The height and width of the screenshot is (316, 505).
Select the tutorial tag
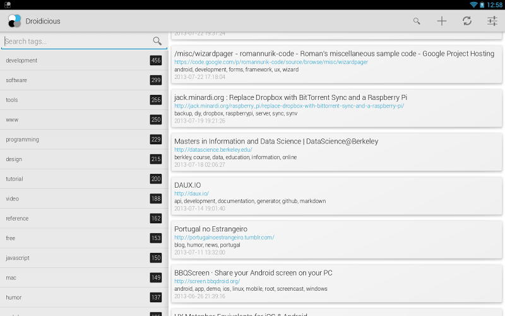[x=84, y=179]
